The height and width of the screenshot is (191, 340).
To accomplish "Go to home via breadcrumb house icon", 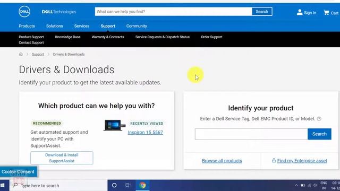I will point(21,54).
